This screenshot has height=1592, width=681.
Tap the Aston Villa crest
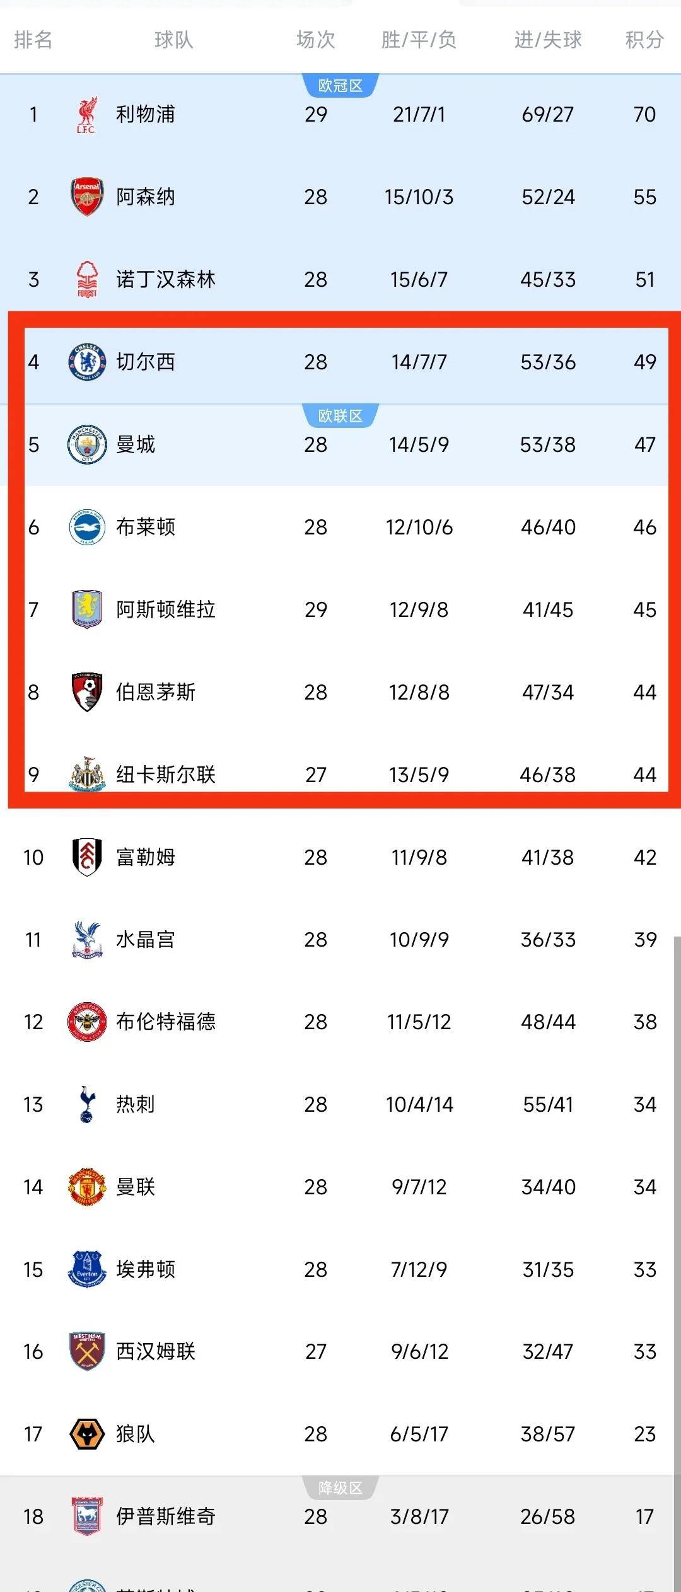(x=86, y=609)
